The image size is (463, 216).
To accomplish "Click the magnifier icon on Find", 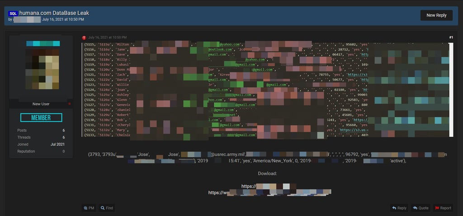I will pyautogui.click(x=103, y=208).
